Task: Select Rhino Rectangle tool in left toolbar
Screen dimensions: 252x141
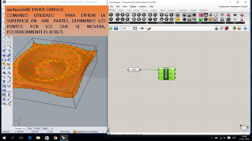Action: [x=9, y=42]
